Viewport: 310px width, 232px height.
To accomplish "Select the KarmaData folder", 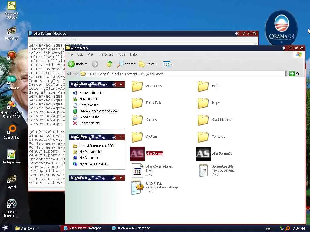I will (147, 103).
